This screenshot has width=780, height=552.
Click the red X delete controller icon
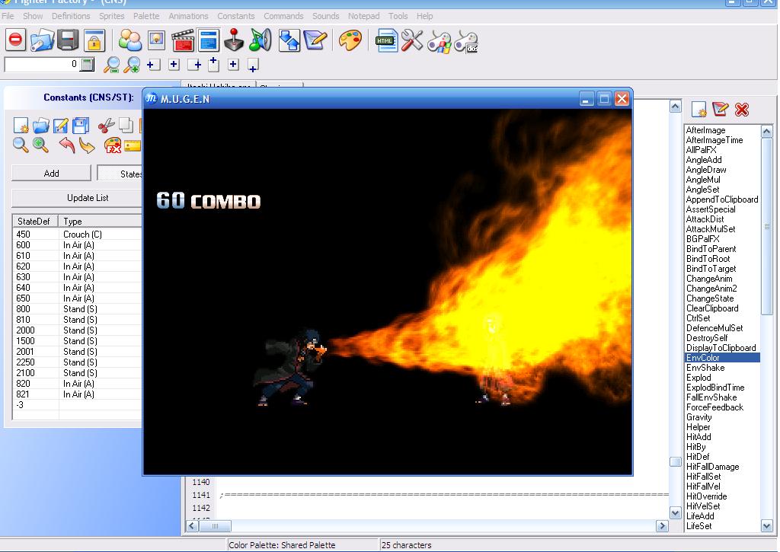(x=742, y=110)
